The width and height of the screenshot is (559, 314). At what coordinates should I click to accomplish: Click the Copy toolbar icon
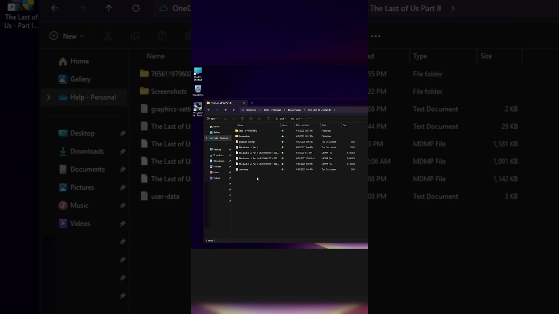coord(234,119)
